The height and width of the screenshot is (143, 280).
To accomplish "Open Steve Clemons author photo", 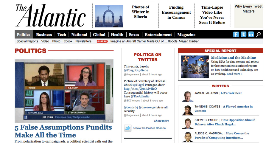I will 188,124.
